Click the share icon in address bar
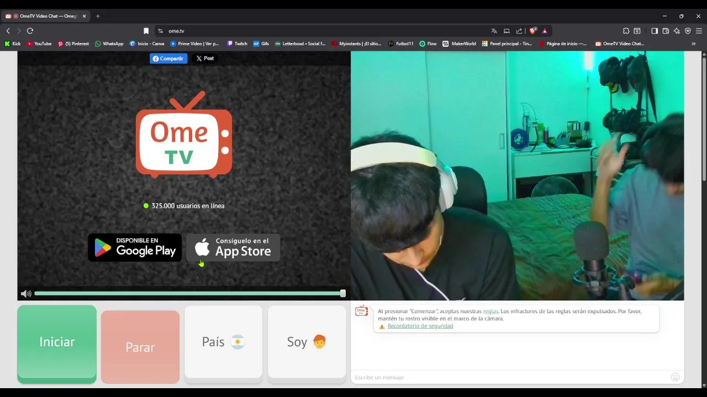The width and height of the screenshot is (707, 397). pos(519,31)
